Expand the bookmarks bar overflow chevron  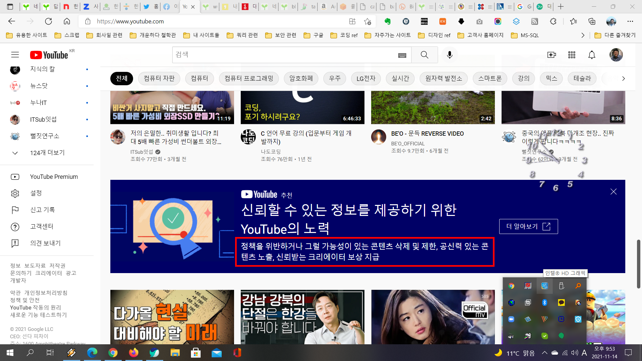[583, 35]
